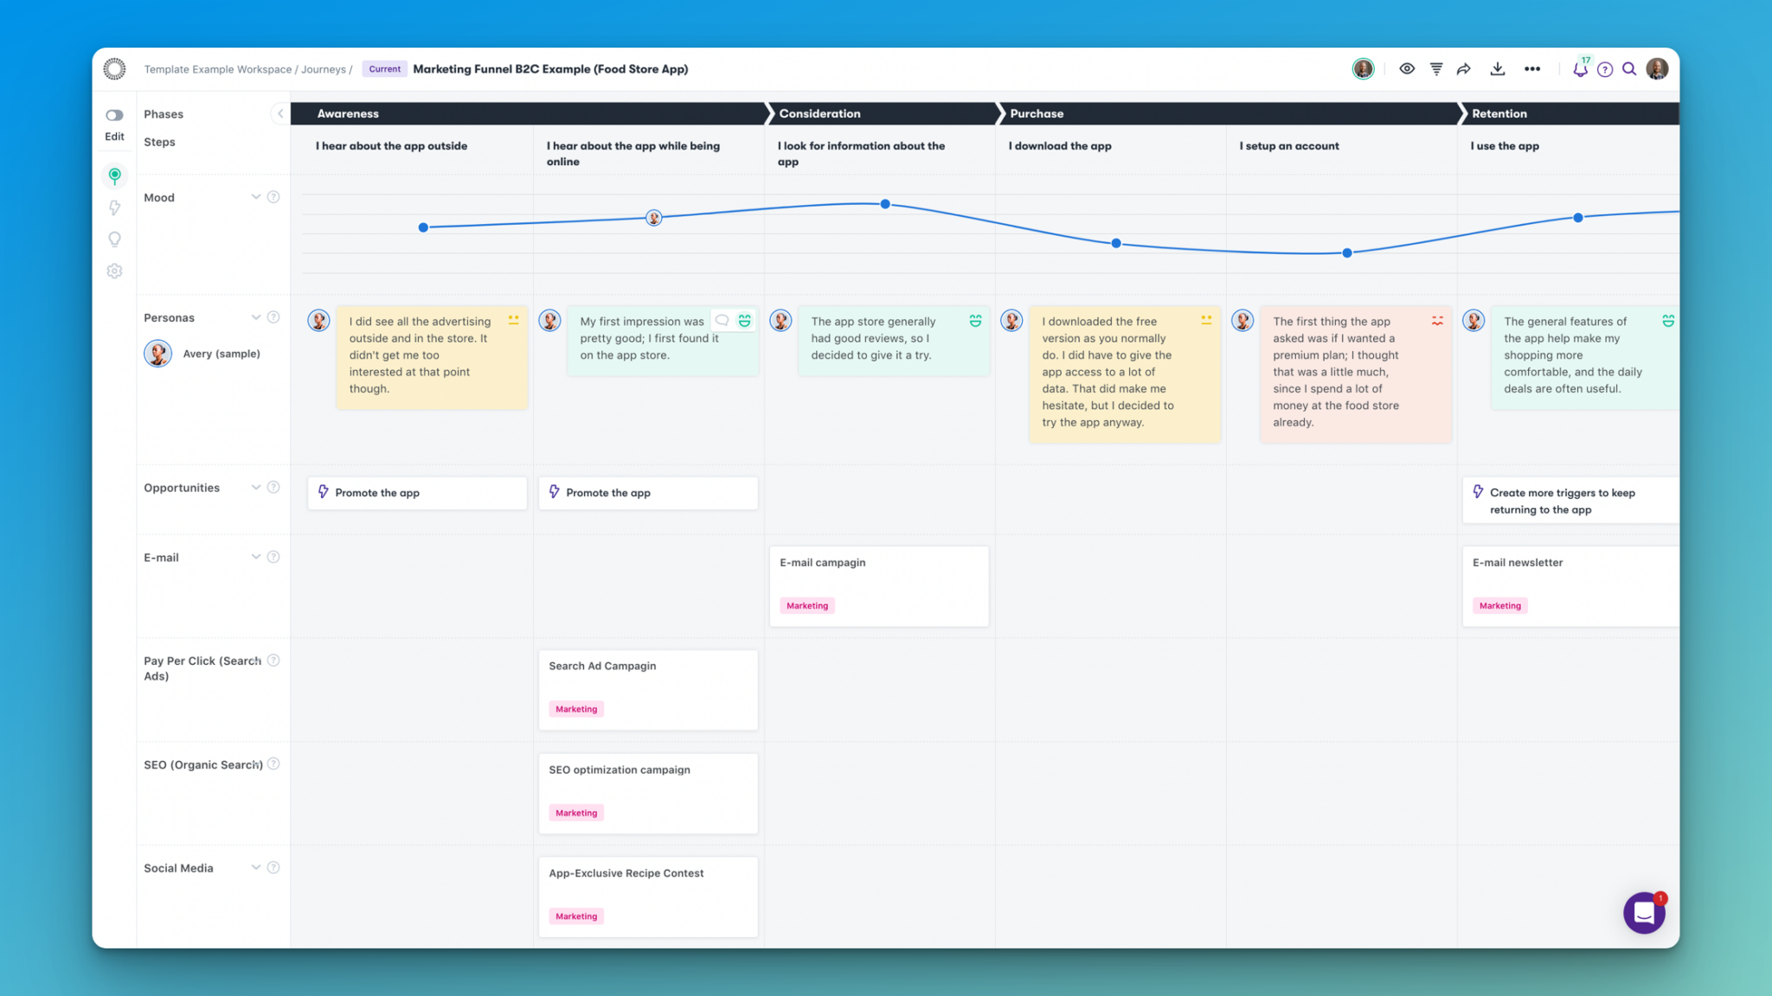Open the settings gear in left sidebar
Image resolution: width=1772 pixels, height=996 pixels.
tap(114, 271)
